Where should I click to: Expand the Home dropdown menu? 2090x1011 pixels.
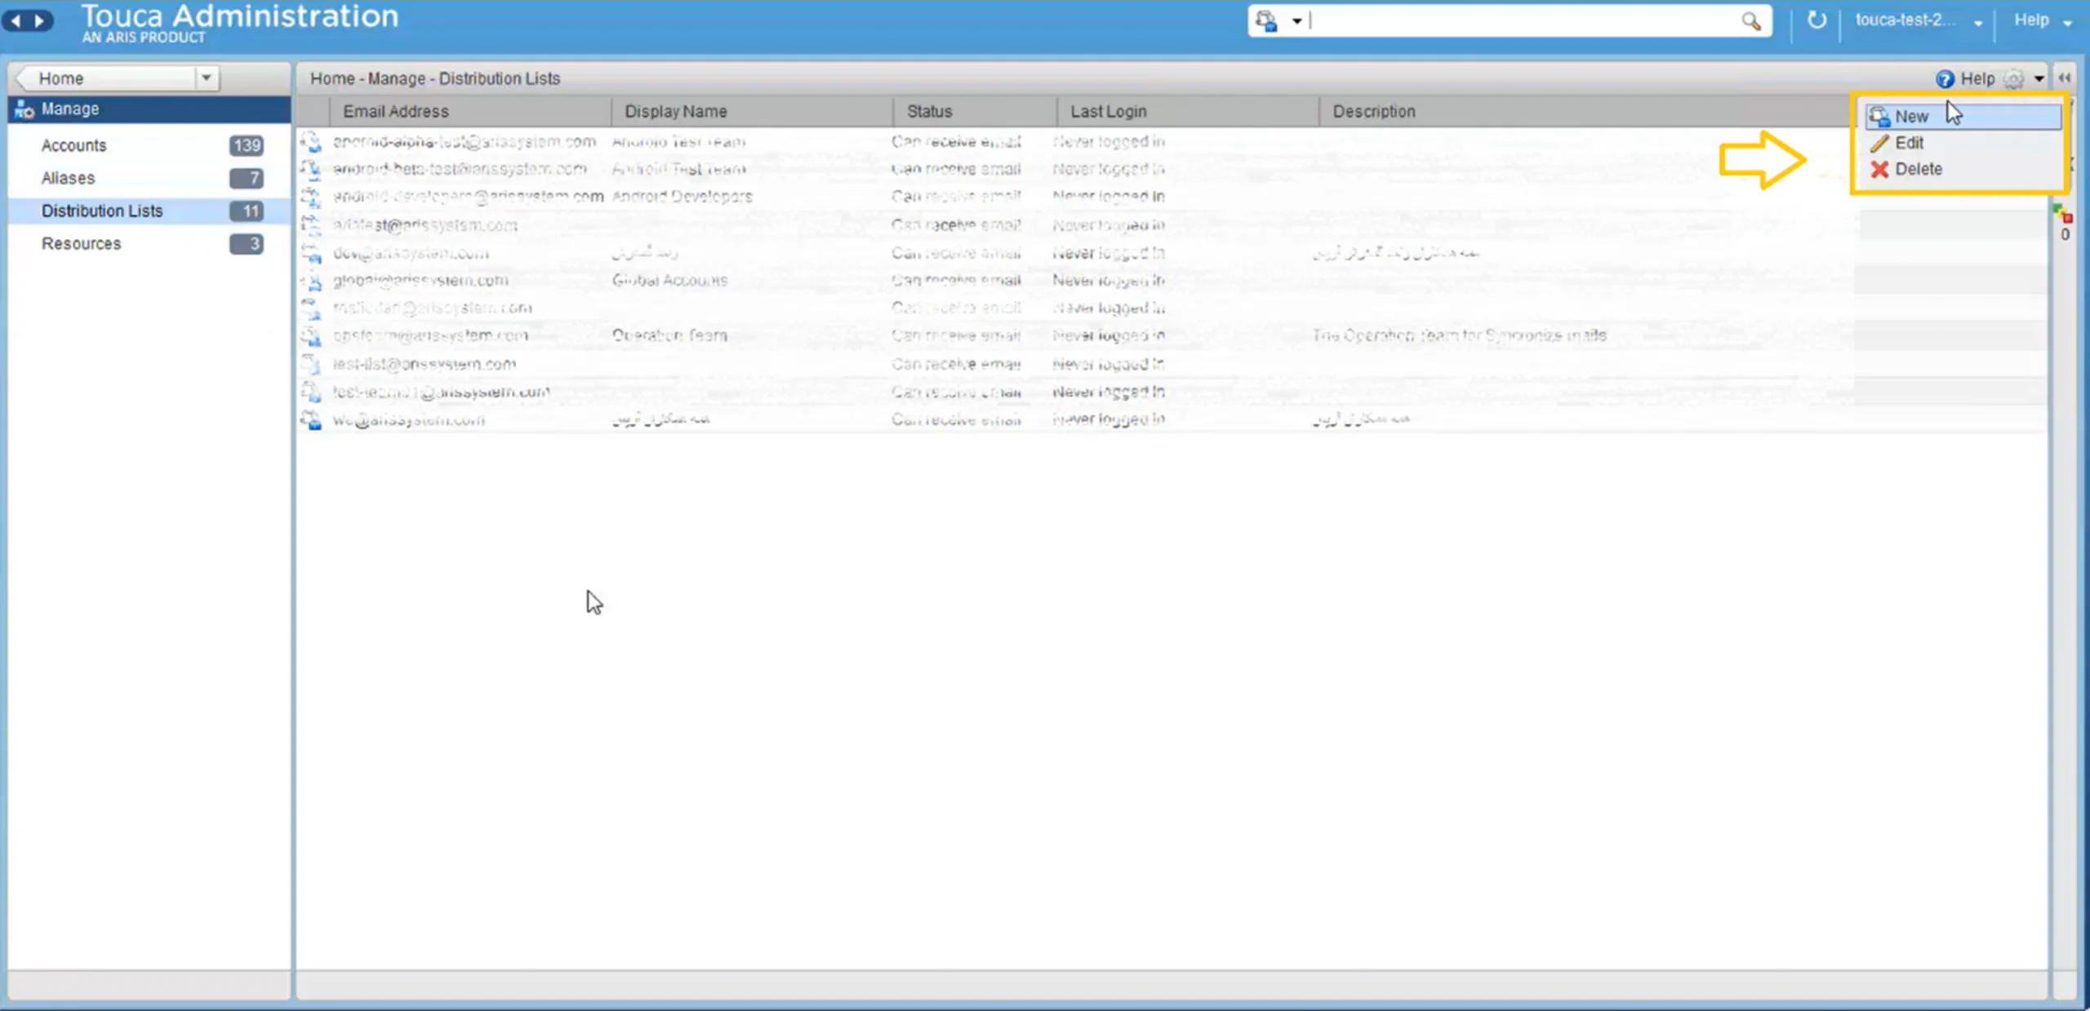point(205,78)
